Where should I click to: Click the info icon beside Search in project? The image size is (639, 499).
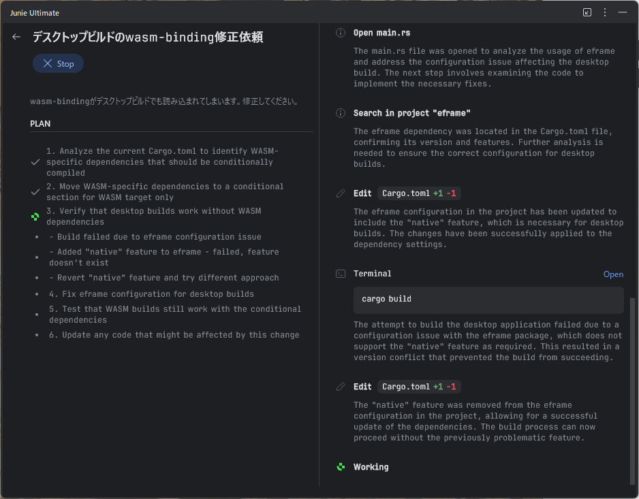[341, 113]
